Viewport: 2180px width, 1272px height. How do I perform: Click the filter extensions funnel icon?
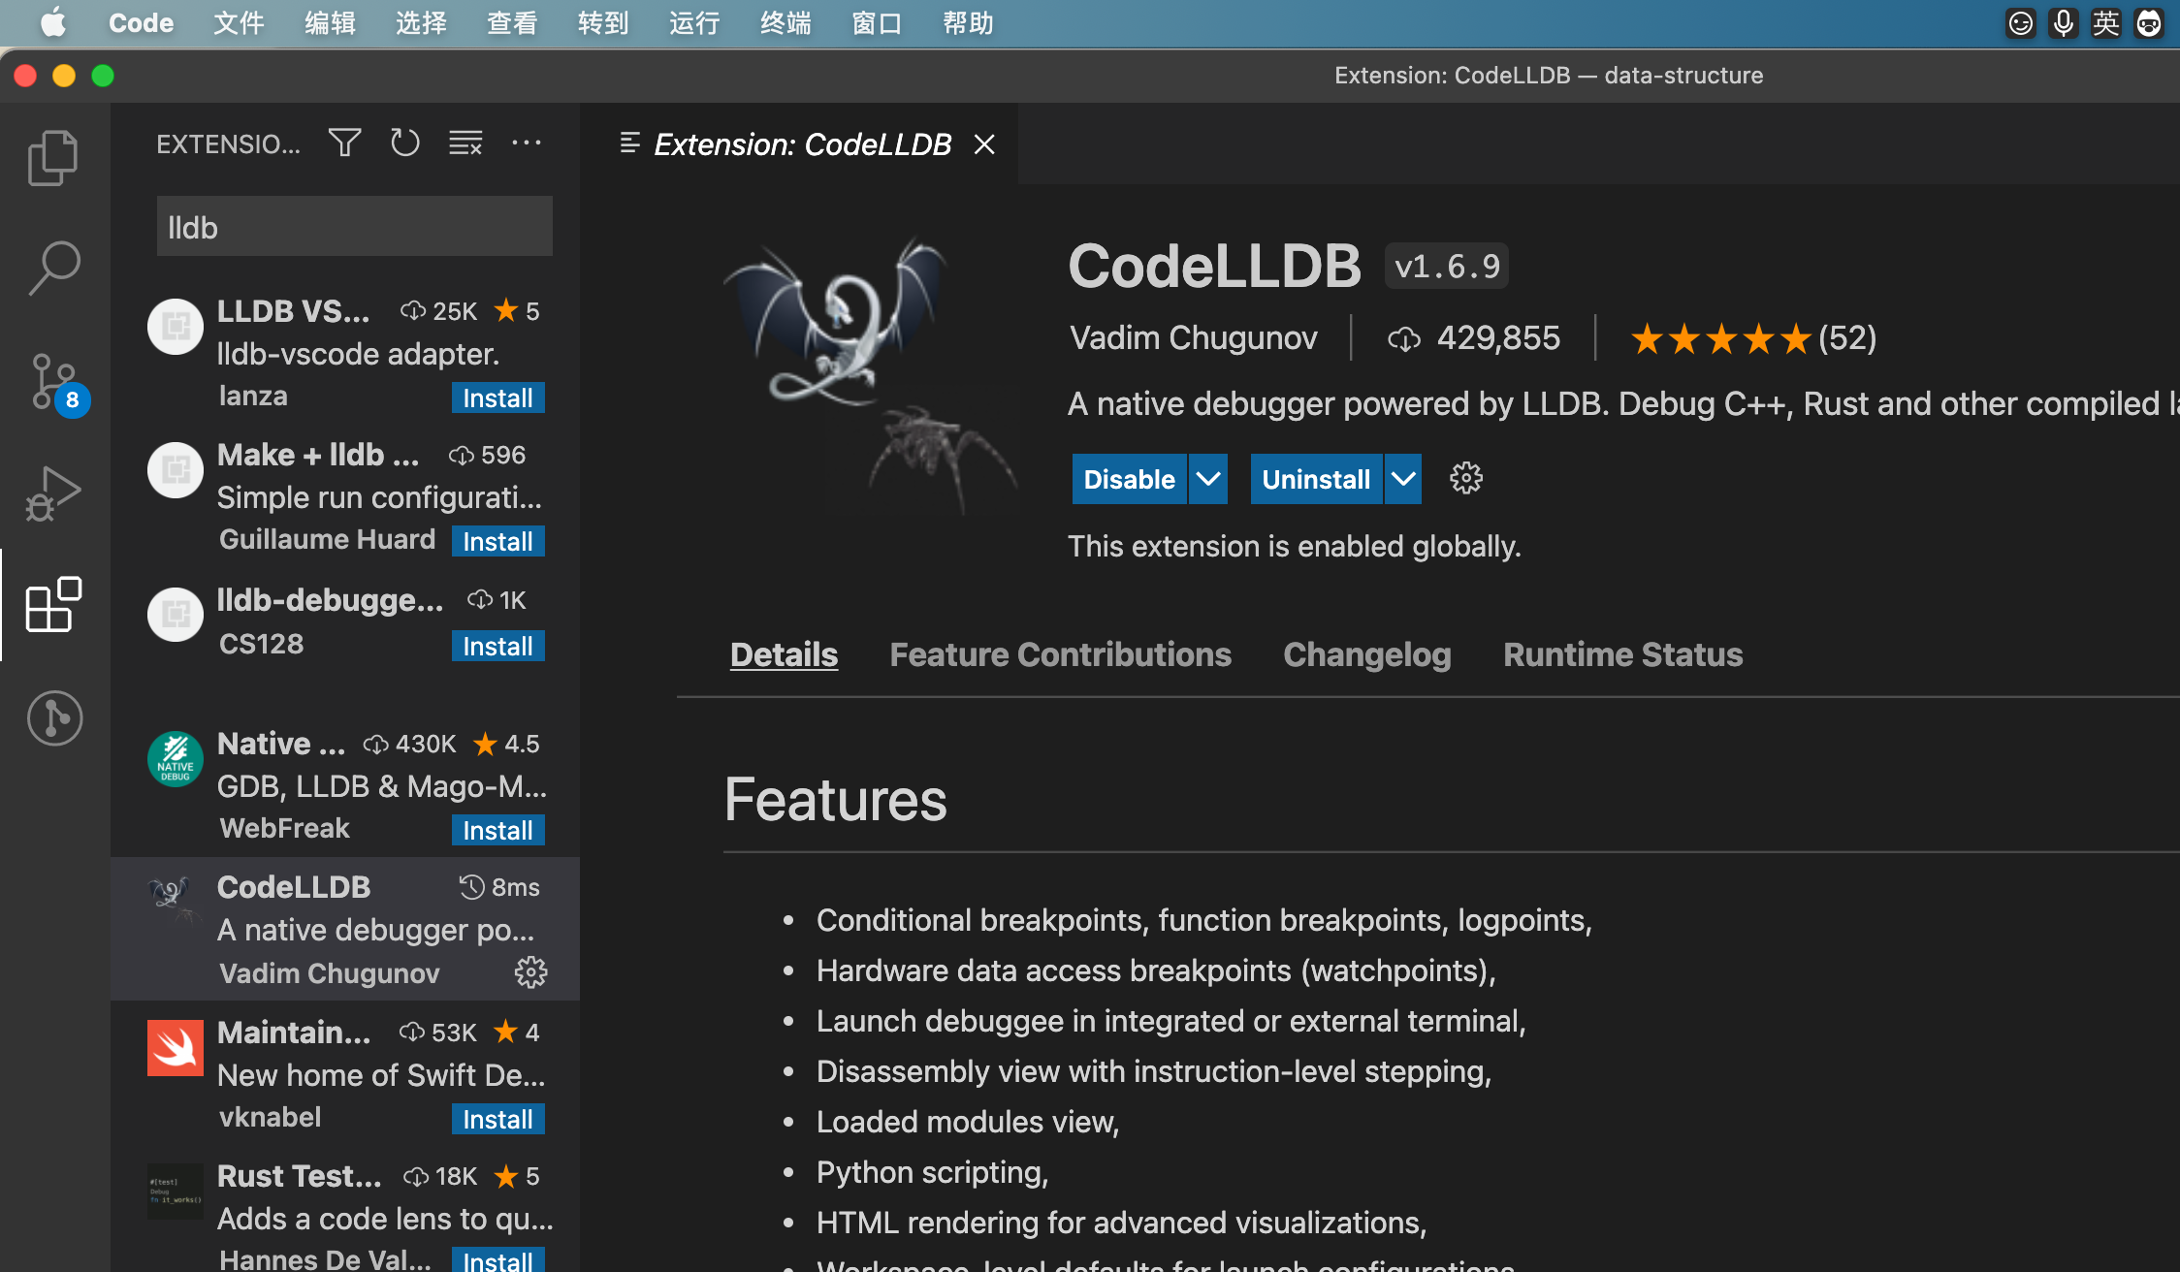pos(344,143)
